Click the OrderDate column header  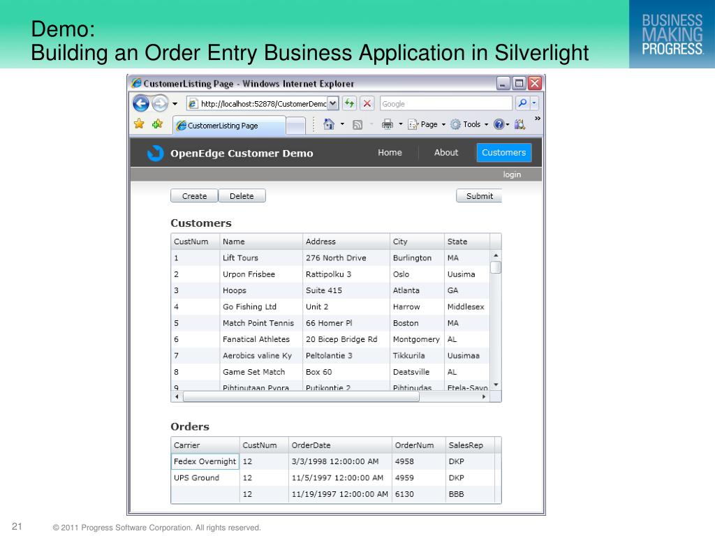(x=340, y=445)
